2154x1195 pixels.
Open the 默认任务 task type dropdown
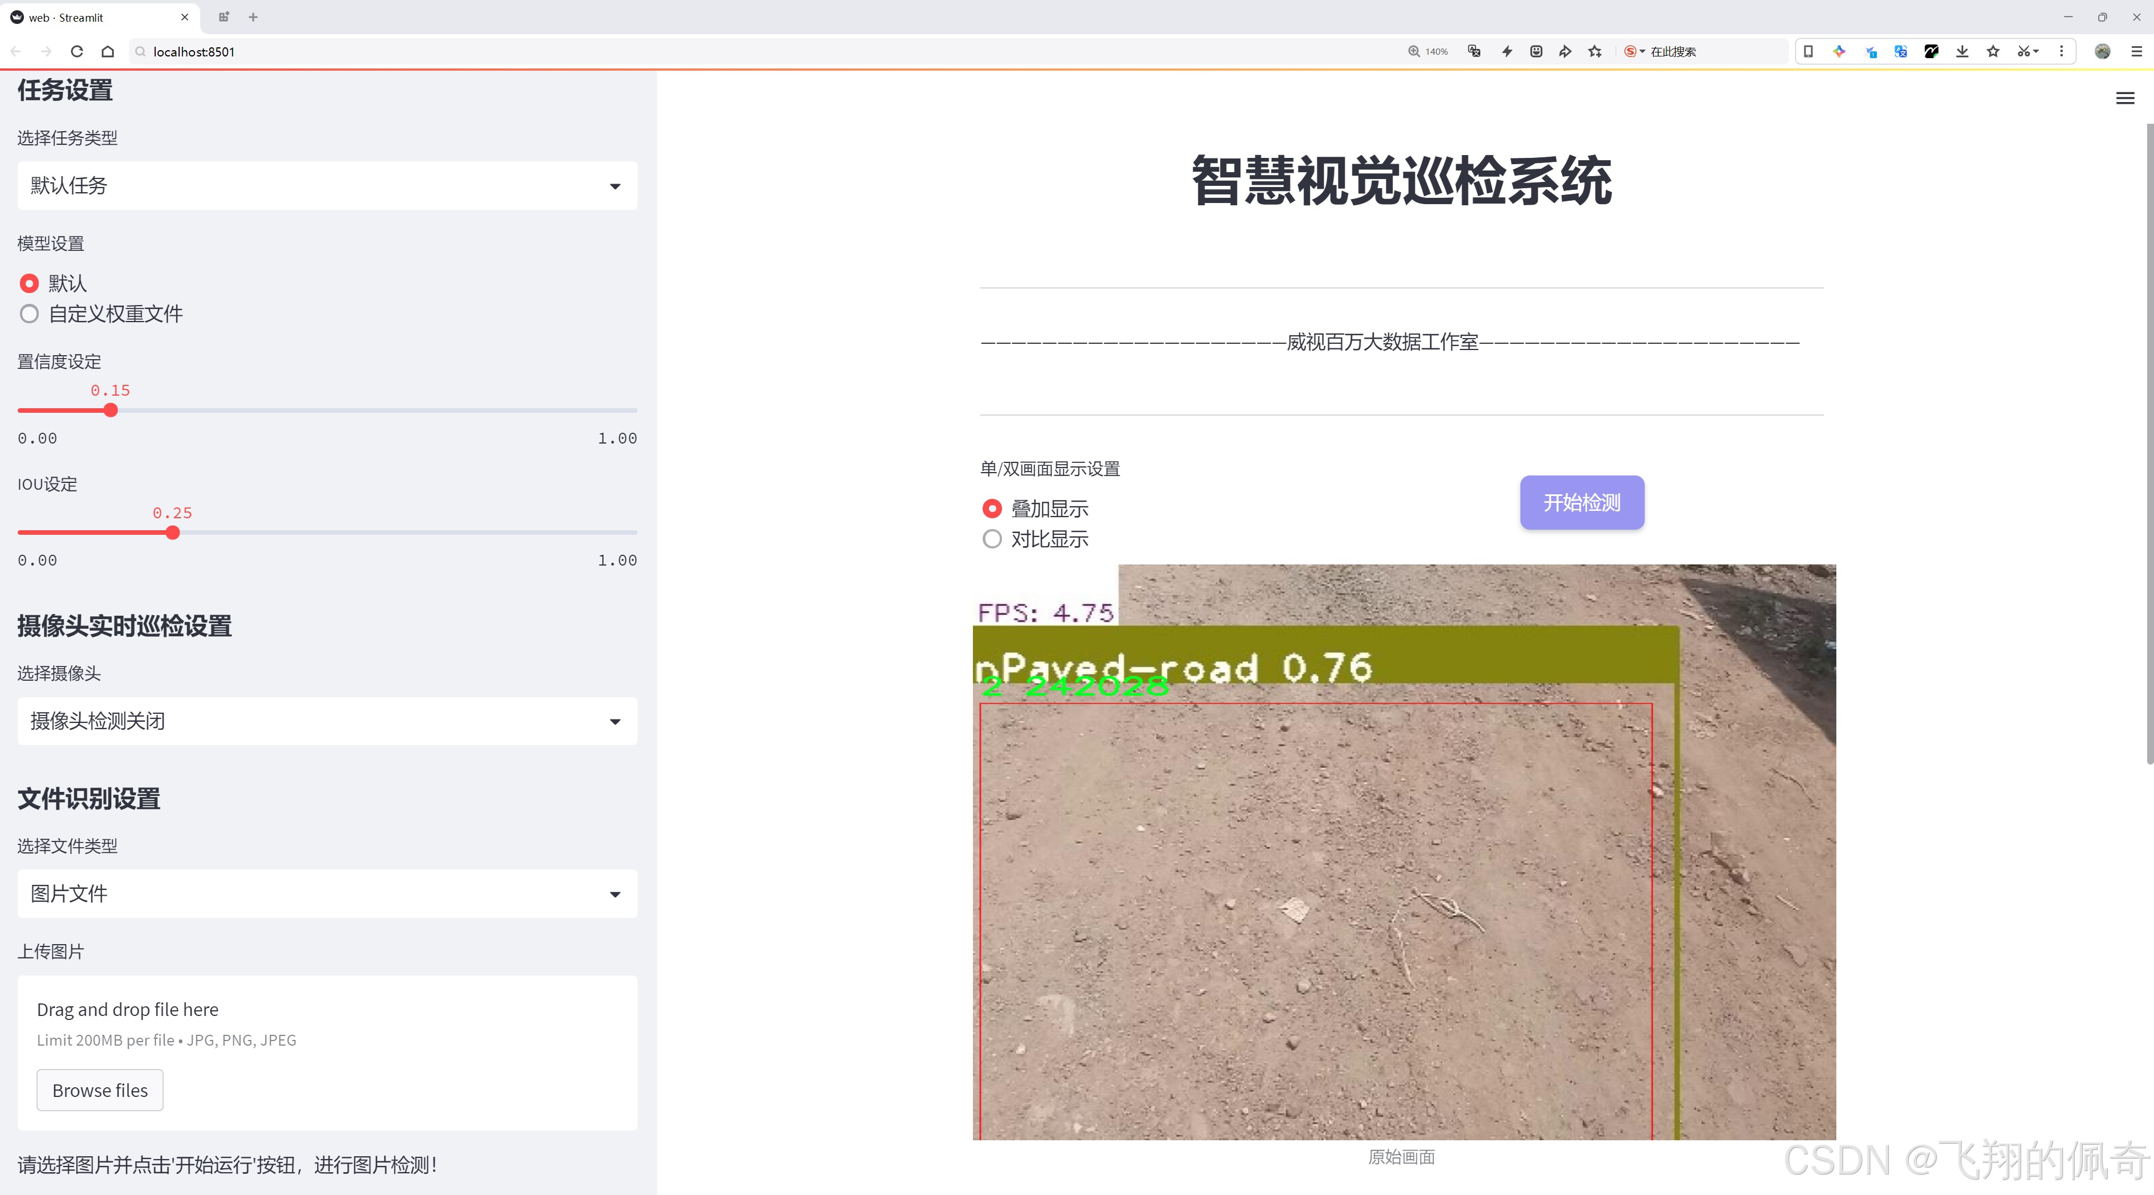coord(326,185)
